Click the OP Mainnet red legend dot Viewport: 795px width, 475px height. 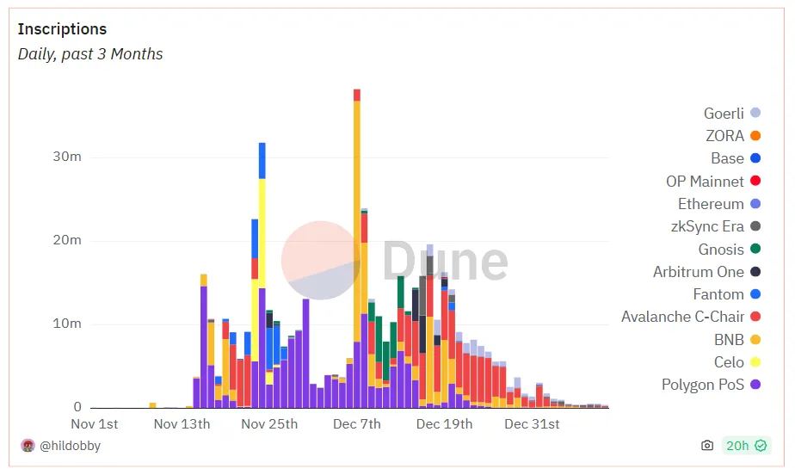755,181
